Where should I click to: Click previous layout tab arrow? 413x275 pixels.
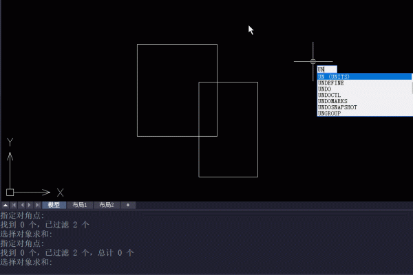(21, 205)
